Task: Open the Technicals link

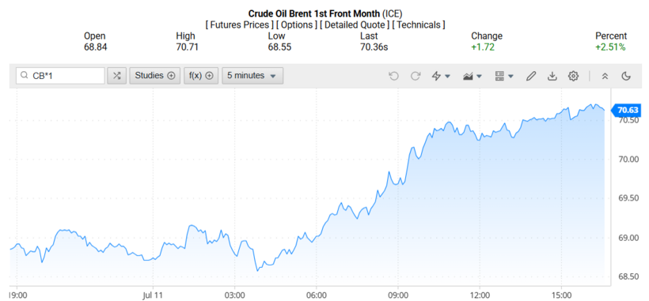Action: (x=419, y=24)
